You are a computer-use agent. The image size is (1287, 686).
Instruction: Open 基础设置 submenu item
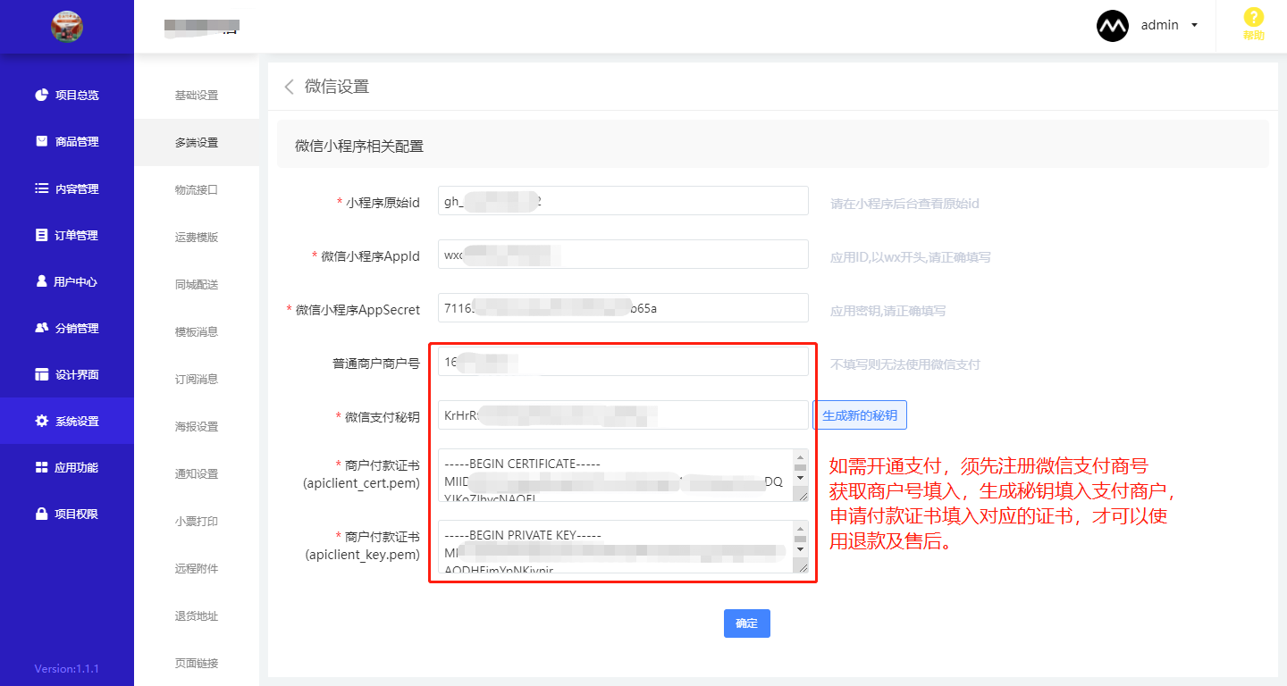click(x=197, y=96)
